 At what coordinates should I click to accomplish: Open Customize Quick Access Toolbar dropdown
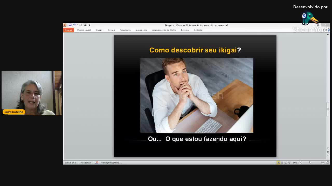point(89,25)
